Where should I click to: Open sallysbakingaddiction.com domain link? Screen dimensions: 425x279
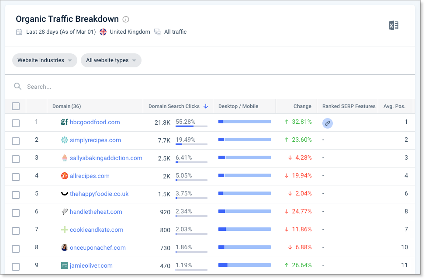[x=106, y=158]
